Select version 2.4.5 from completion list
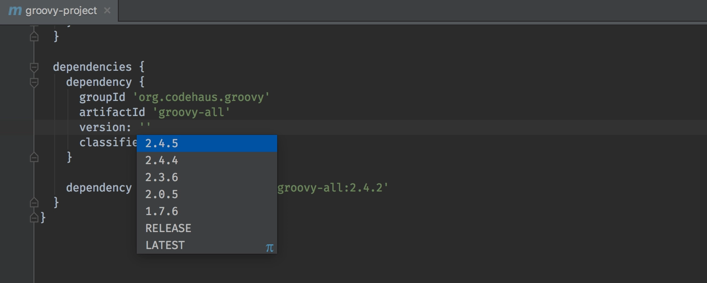This screenshot has width=707, height=283. [x=162, y=143]
